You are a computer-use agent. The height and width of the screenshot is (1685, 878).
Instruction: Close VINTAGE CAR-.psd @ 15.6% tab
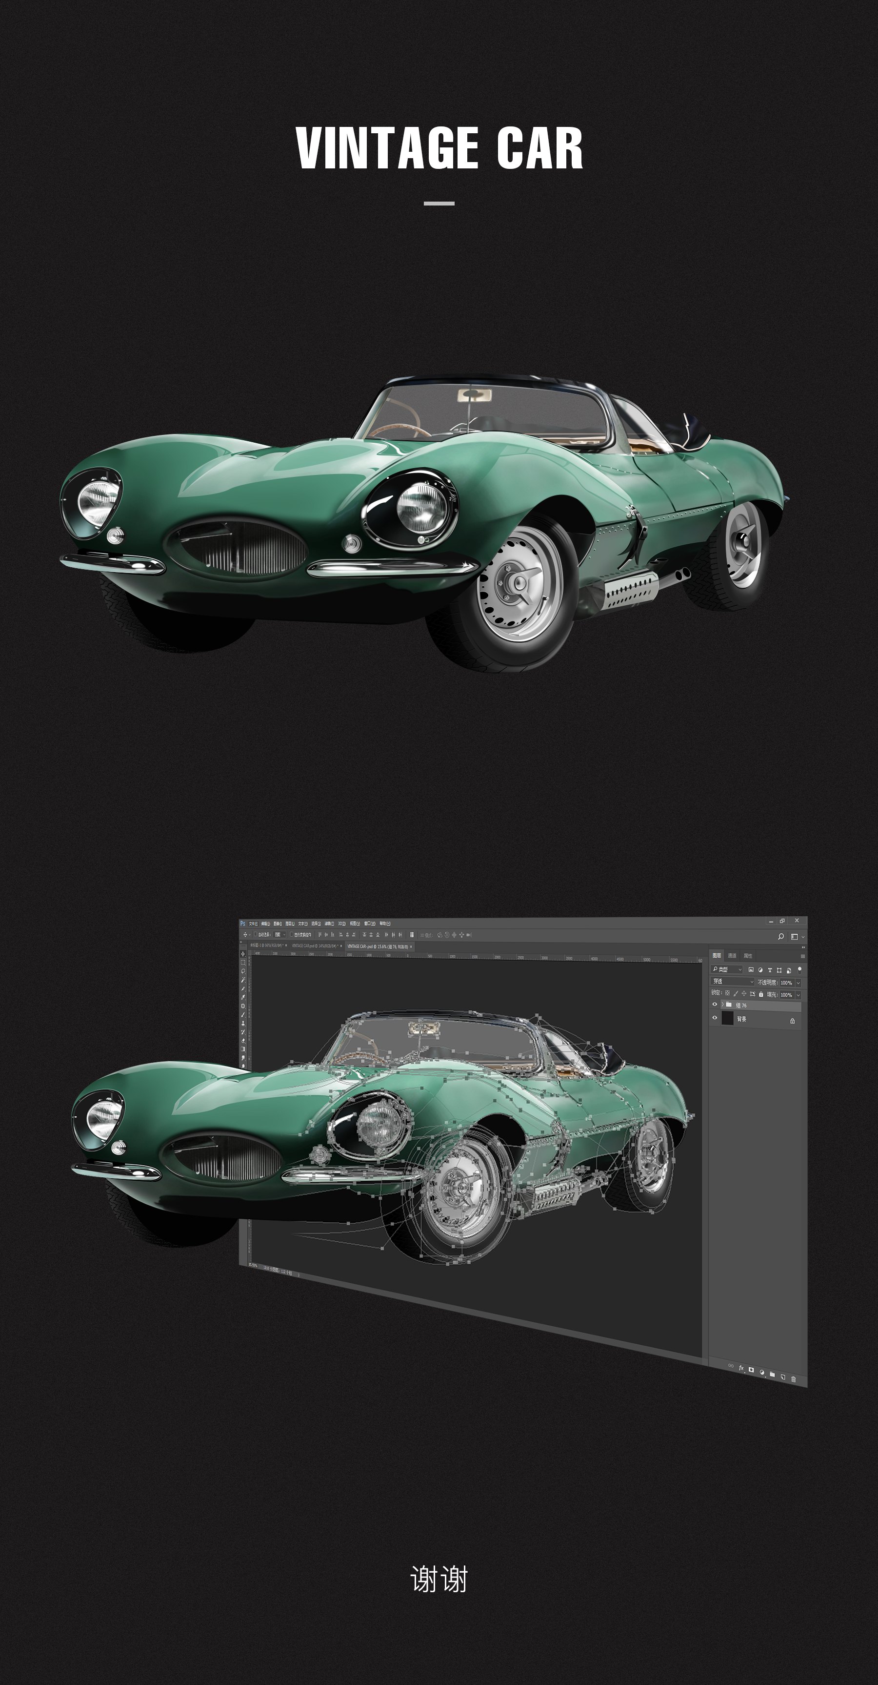click(x=411, y=946)
